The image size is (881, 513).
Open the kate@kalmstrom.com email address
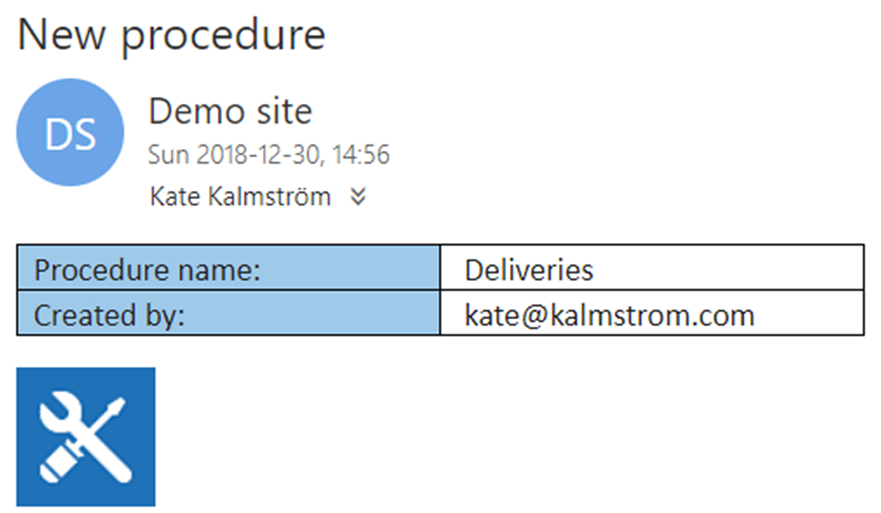[609, 315]
